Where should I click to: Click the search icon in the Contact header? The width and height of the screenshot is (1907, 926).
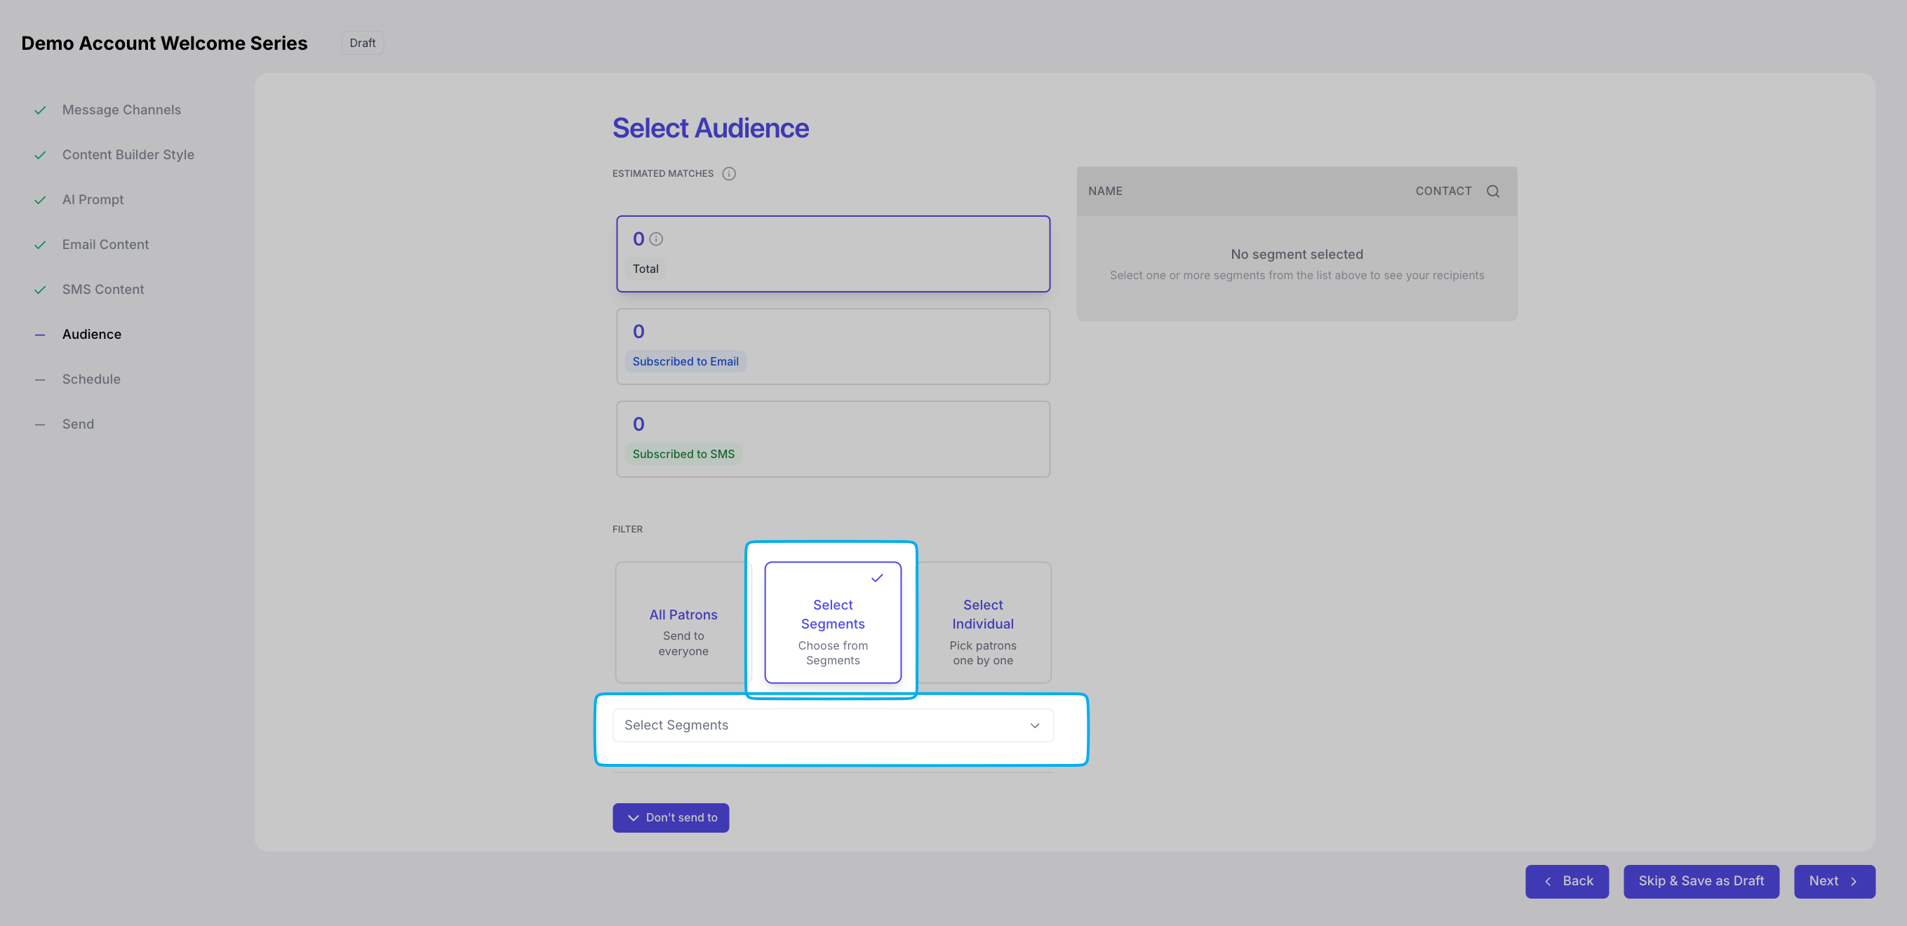[x=1492, y=191]
